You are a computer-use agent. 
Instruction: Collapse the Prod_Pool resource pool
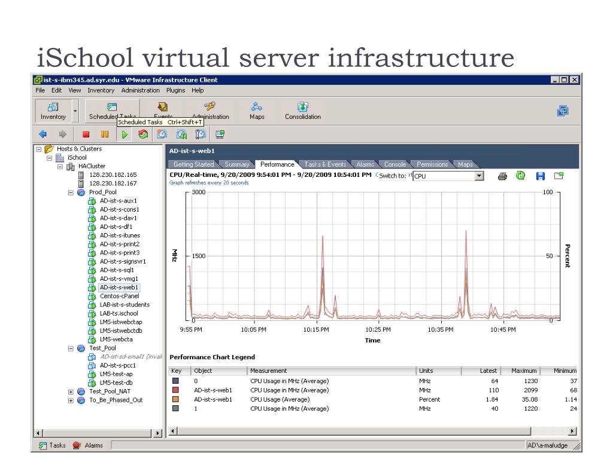pos(71,192)
